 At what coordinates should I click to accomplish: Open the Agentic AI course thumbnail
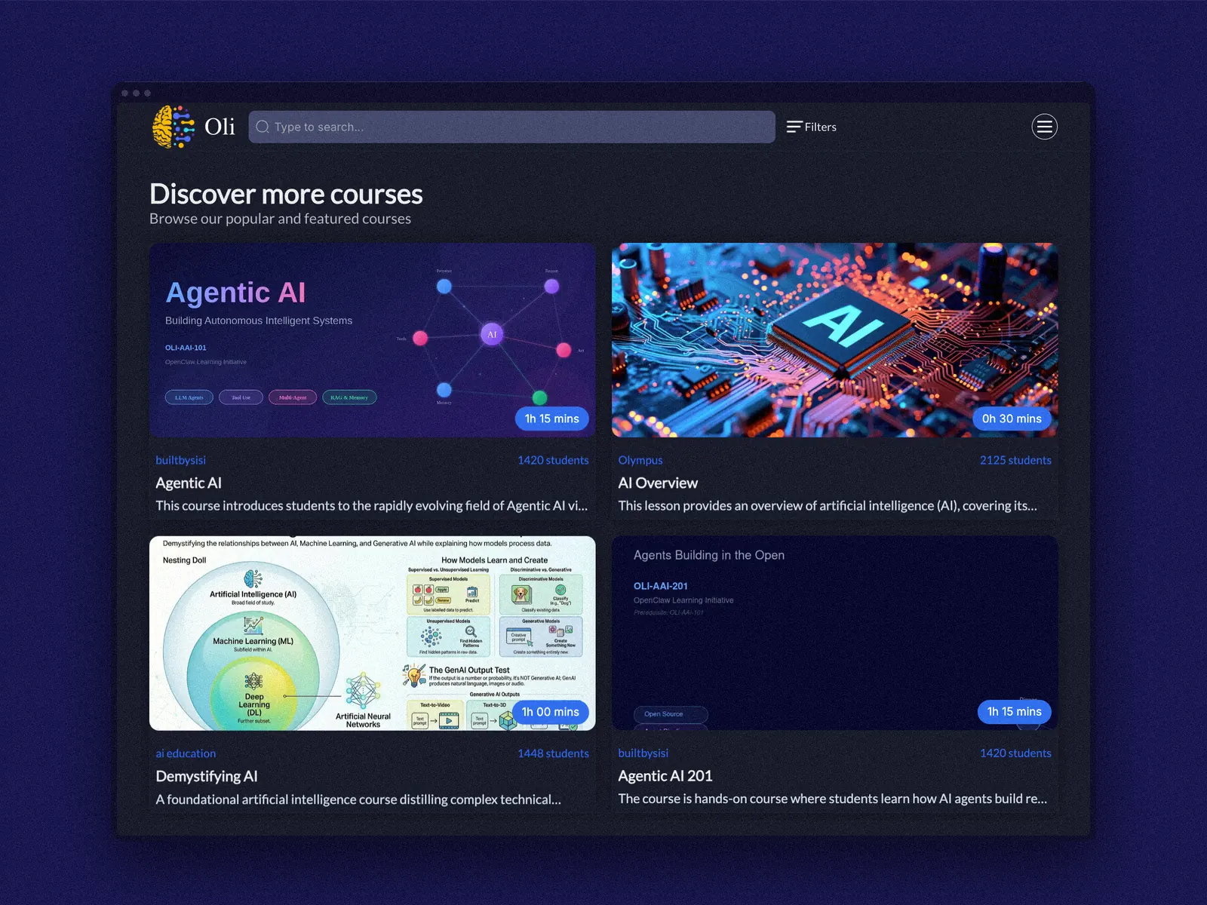[373, 340]
